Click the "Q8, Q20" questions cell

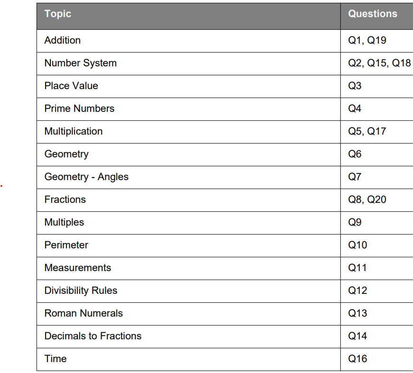pyautogui.click(x=367, y=200)
